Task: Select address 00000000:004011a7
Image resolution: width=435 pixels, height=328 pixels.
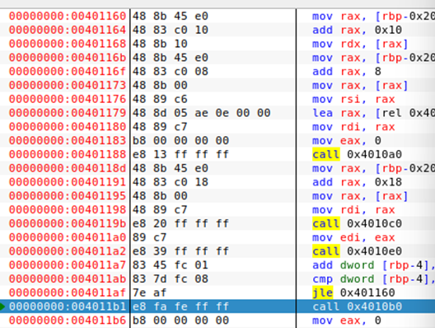Action: 68,265
